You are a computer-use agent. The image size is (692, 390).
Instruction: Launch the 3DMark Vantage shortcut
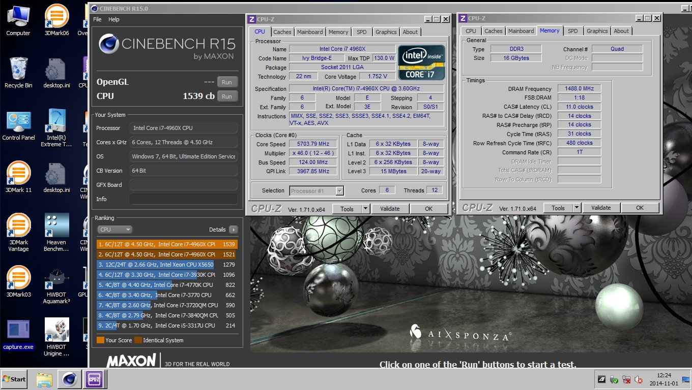pyautogui.click(x=18, y=233)
